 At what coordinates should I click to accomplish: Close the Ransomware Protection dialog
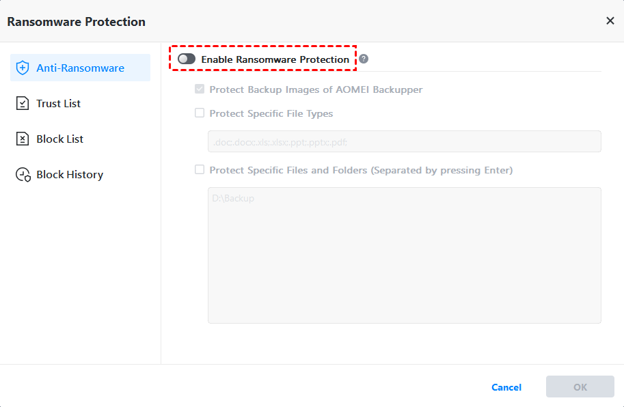610,20
